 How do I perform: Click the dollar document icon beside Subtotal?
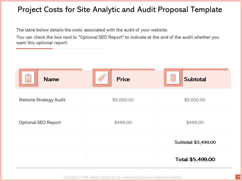173,77
